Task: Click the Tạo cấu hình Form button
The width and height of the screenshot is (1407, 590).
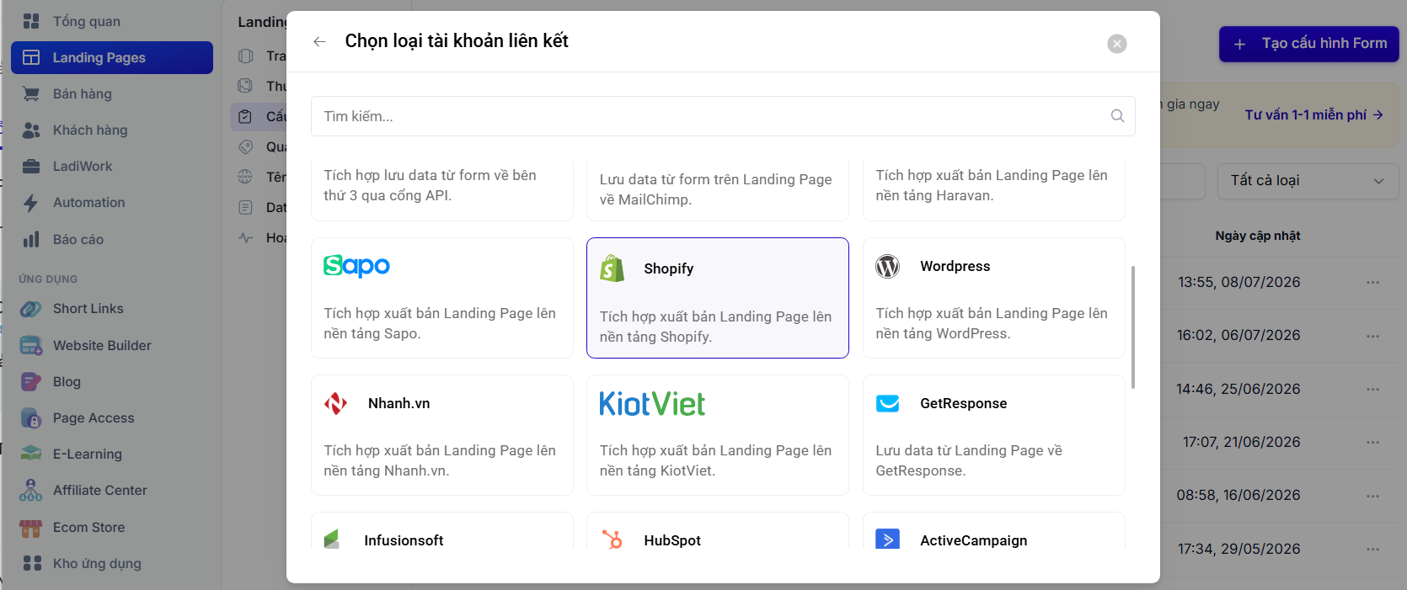Action: (1309, 44)
